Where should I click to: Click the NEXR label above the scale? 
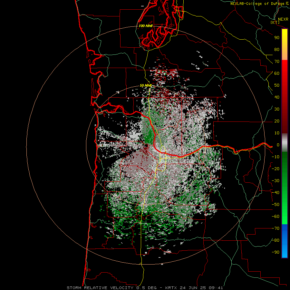(x=283, y=19)
